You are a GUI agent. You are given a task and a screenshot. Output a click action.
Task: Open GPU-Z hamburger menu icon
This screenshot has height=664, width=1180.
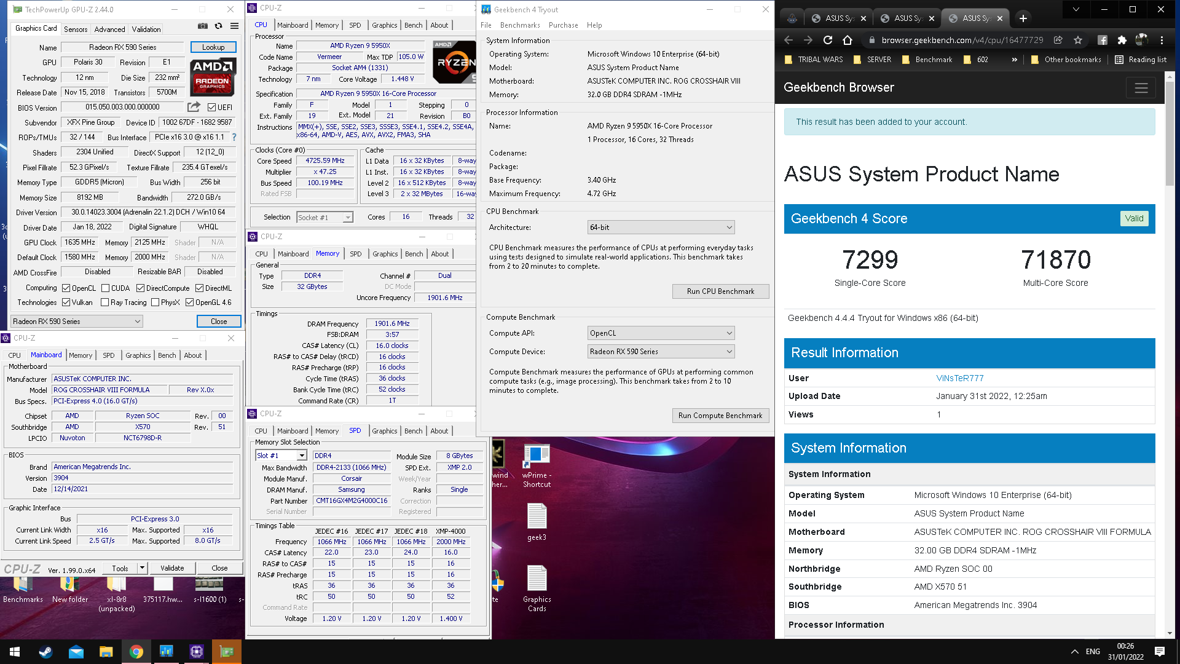pyautogui.click(x=234, y=26)
